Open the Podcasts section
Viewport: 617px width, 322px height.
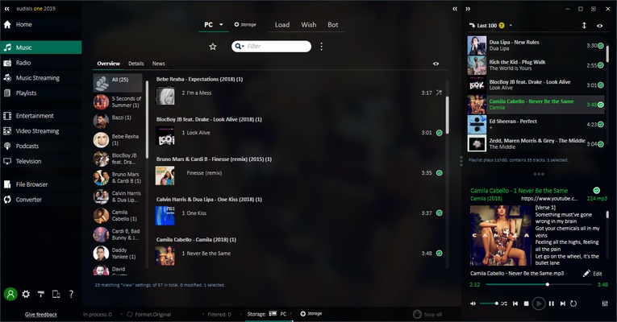(x=27, y=146)
